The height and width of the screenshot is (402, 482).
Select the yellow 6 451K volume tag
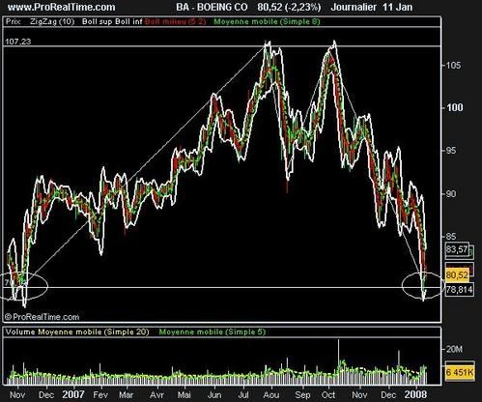[x=460, y=373]
